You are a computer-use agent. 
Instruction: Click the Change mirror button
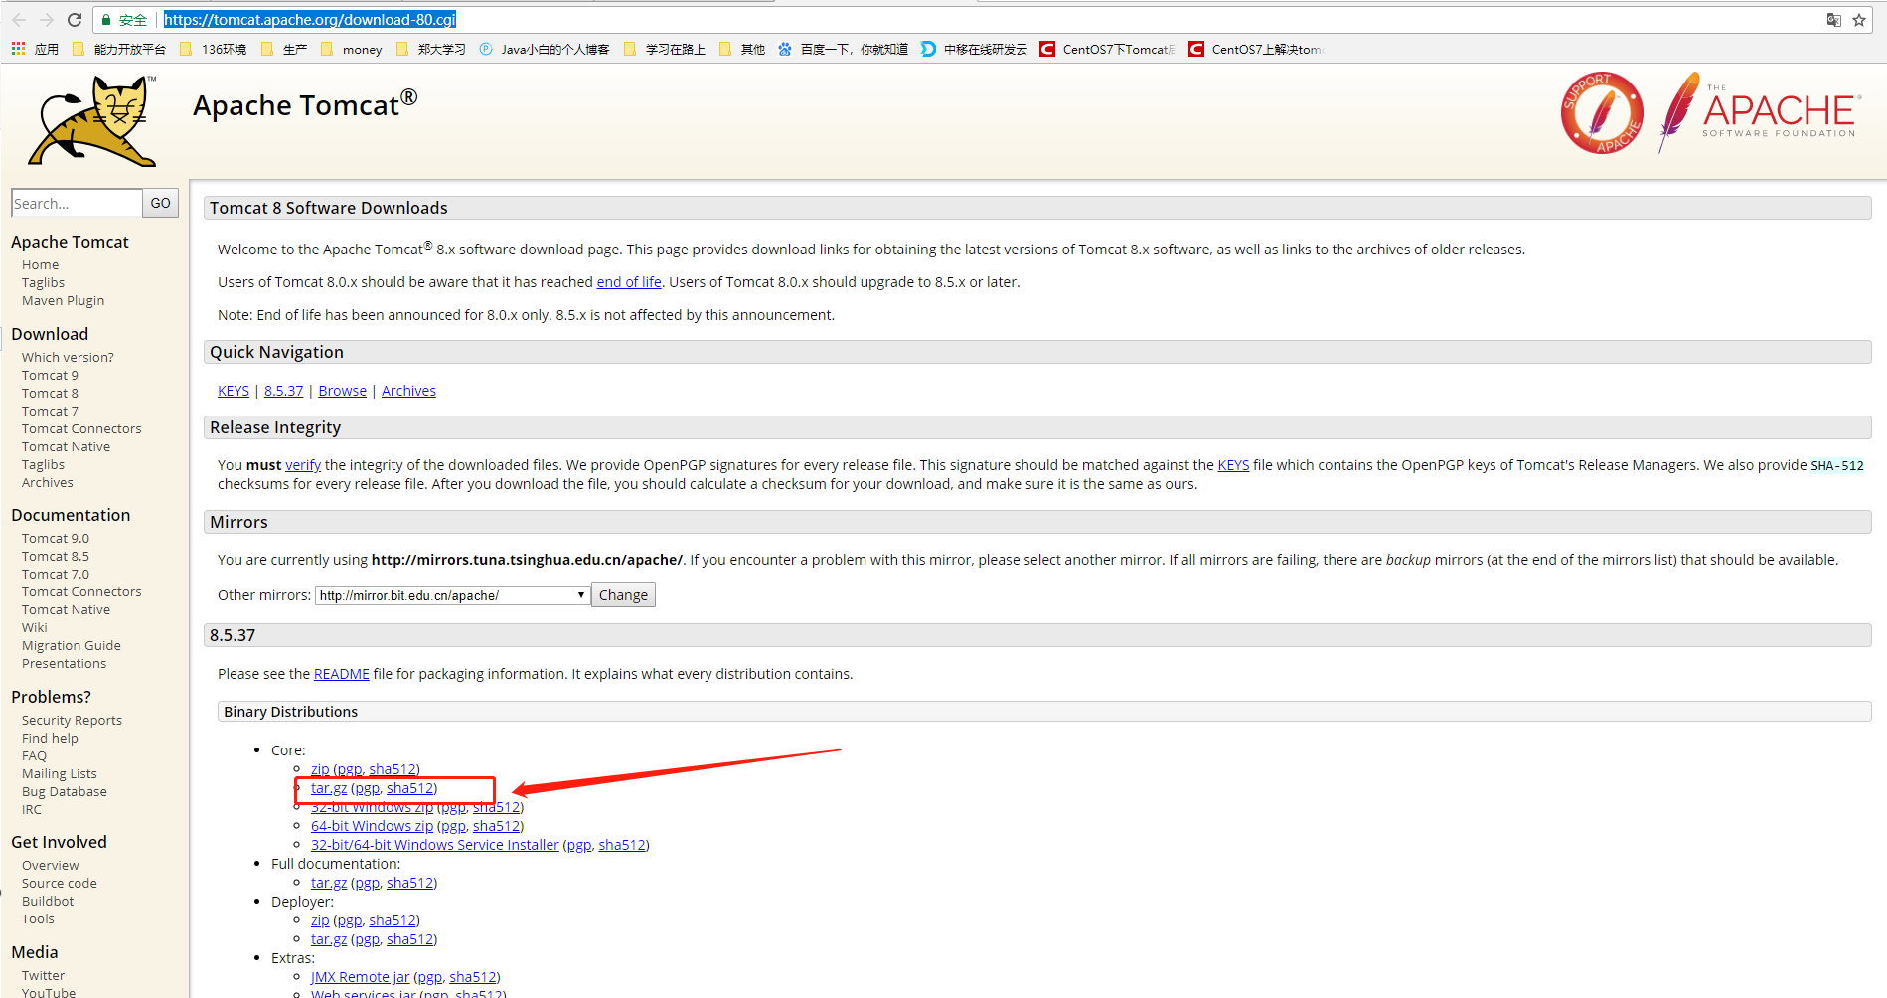(x=623, y=595)
